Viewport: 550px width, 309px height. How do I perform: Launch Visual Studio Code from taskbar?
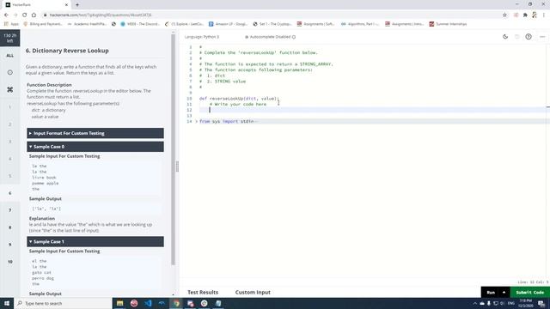coord(148,303)
